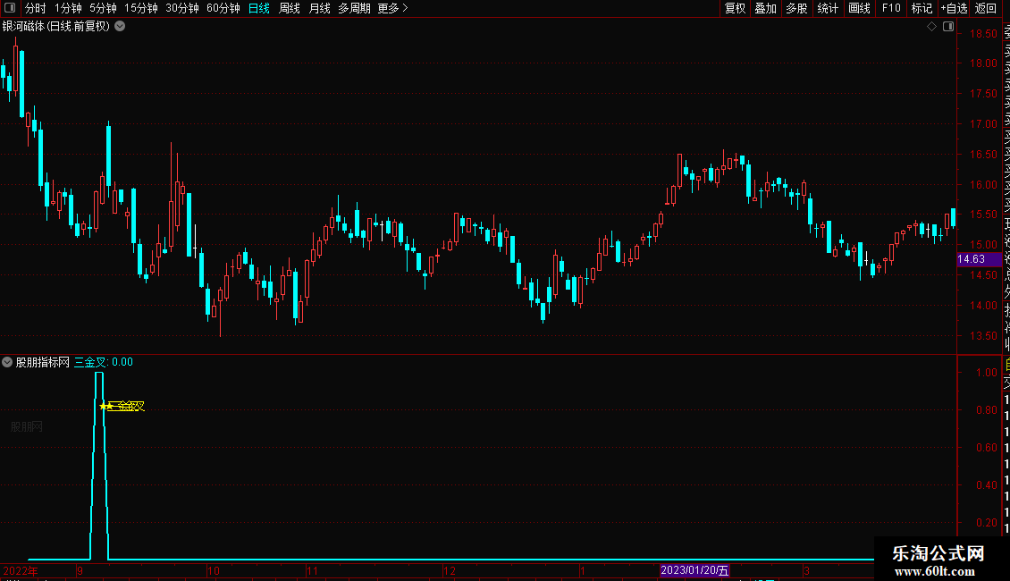Open the 多股 multi-stock view
The height and width of the screenshot is (581, 1010).
796,8
